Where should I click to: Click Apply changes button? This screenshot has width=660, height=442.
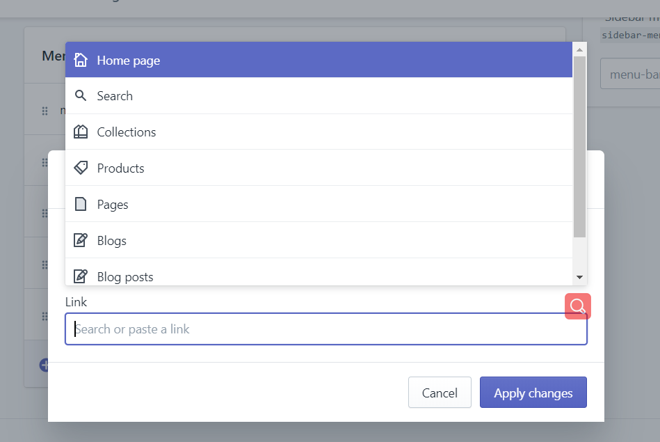pyautogui.click(x=533, y=393)
